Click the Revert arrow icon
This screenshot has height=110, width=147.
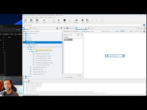click(59, 20)
